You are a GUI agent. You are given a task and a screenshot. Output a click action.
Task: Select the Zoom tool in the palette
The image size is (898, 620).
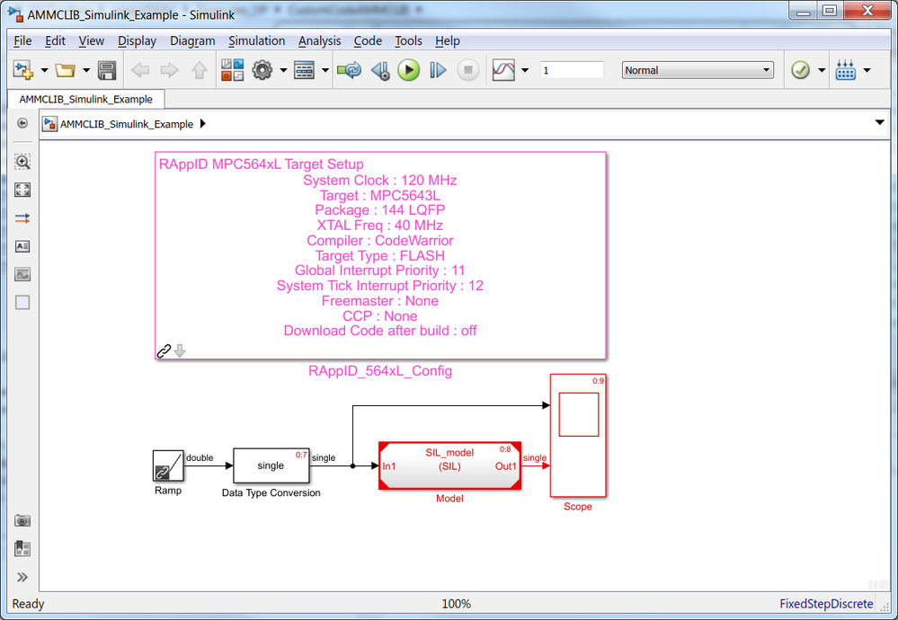pyautogui.click(x=22, y=162)
